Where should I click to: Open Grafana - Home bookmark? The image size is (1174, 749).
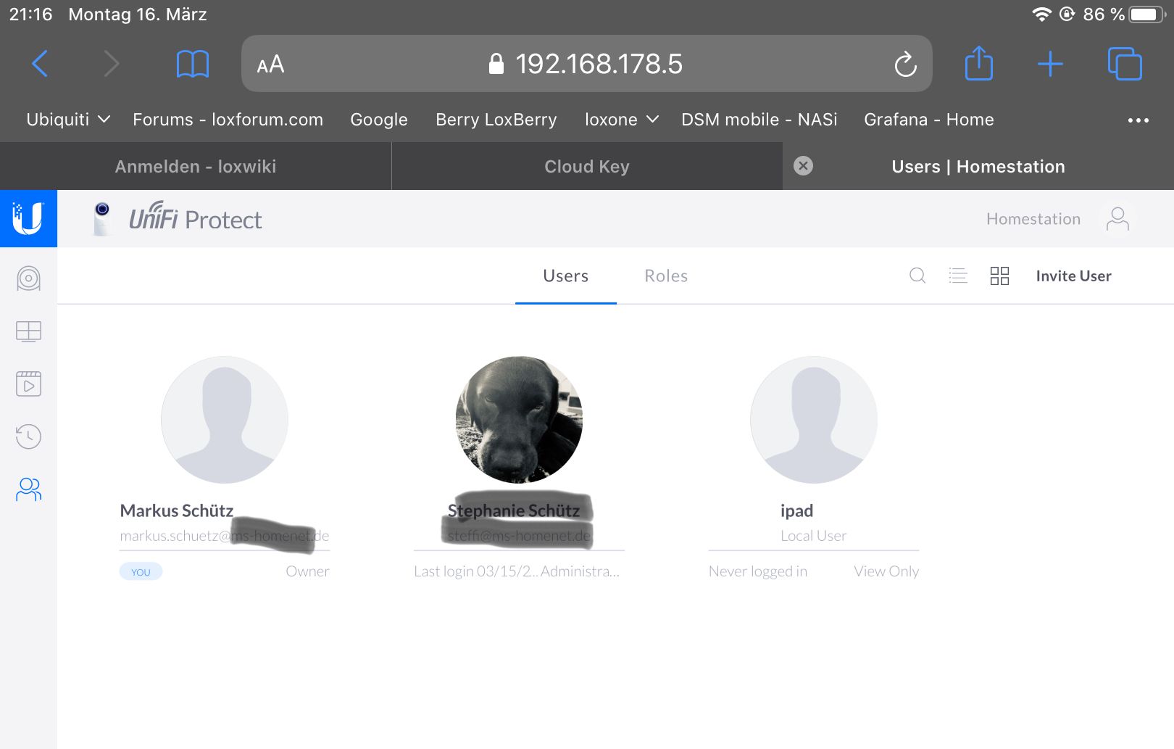(928, 120)
